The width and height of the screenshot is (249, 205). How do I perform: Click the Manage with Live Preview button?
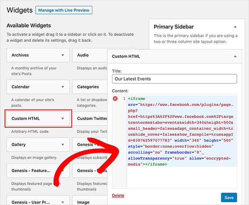point(64,10)
